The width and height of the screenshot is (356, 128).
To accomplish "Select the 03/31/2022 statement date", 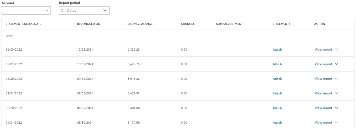I will click(14, 93).
